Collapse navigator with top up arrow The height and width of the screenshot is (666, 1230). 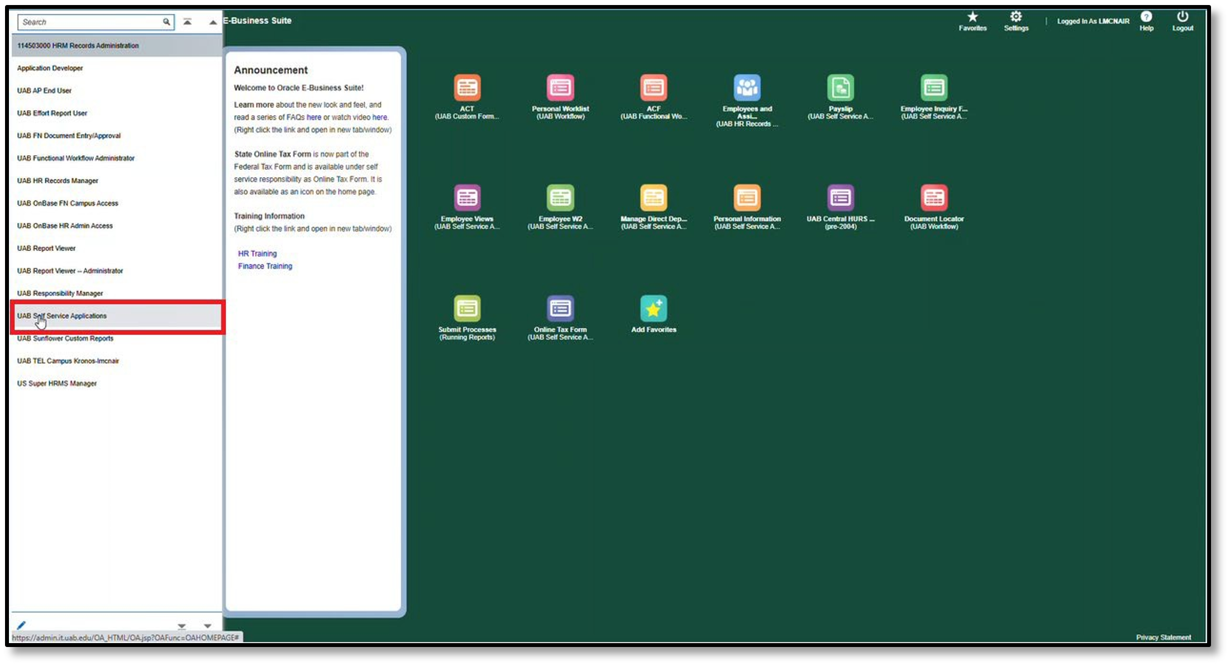(x=213, y=22)
